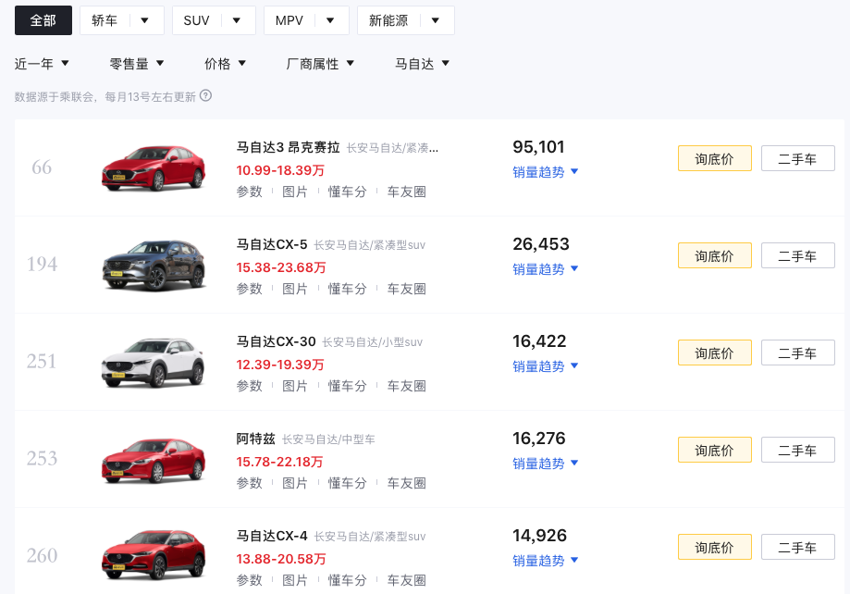Open 车友圈 for 马自达CX-4
850x594 pixels.
[407, 580]
